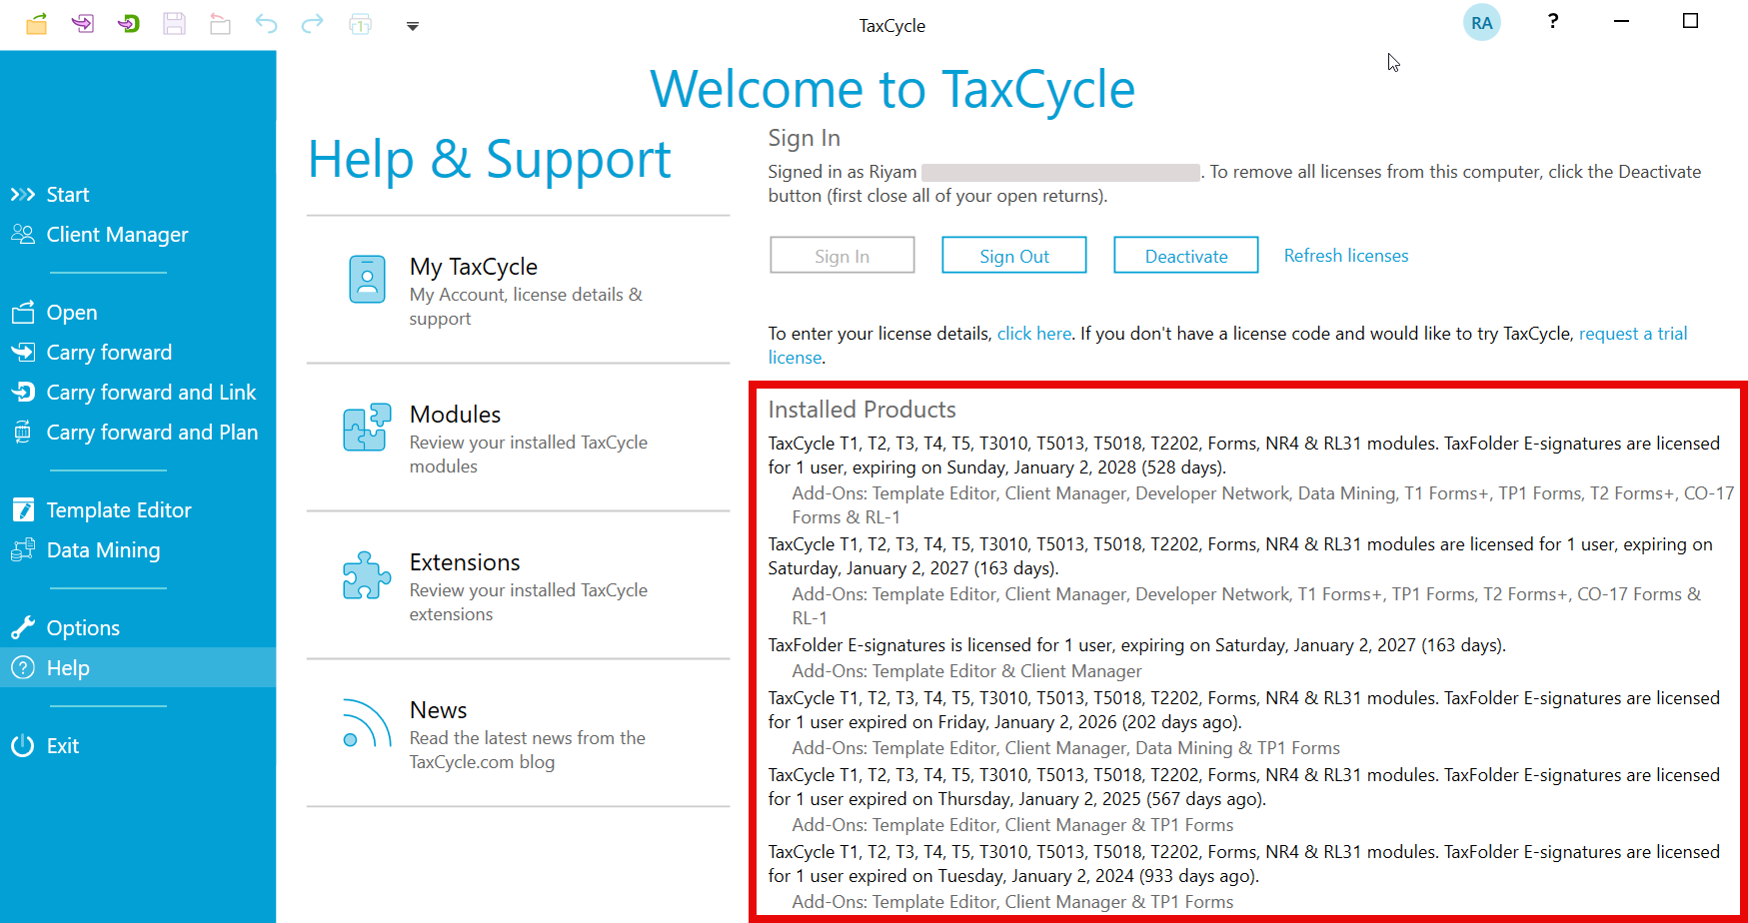This screenshot has width=1748, height=923.
Task: Click the Client Manager people icon
Action: 23,234
